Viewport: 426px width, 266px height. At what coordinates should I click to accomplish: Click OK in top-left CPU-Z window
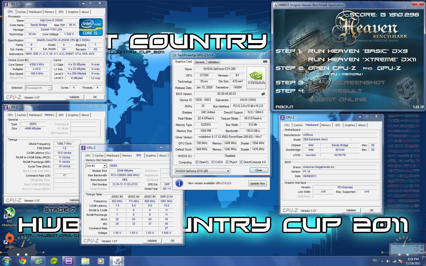tap(95, 97)
